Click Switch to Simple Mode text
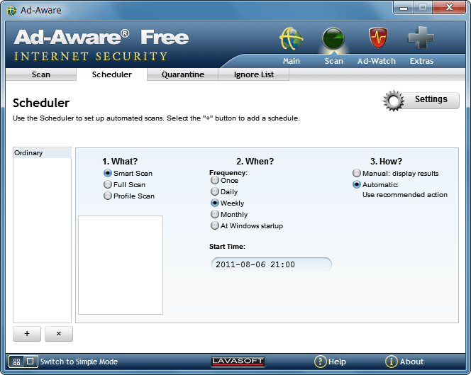 coord(79,362)
